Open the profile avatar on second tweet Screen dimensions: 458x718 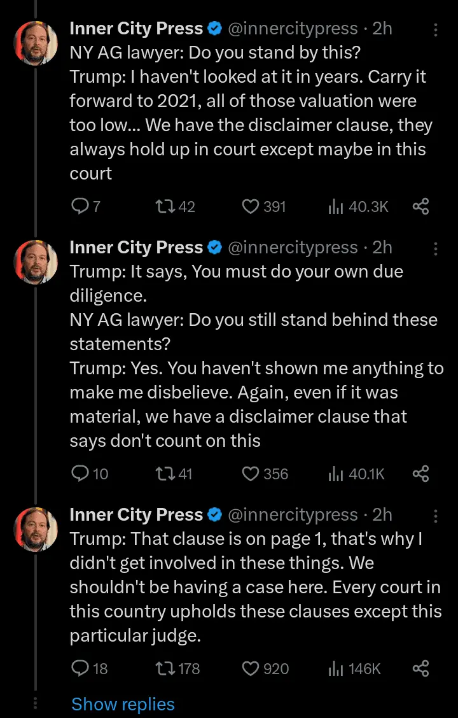[36, 262]
